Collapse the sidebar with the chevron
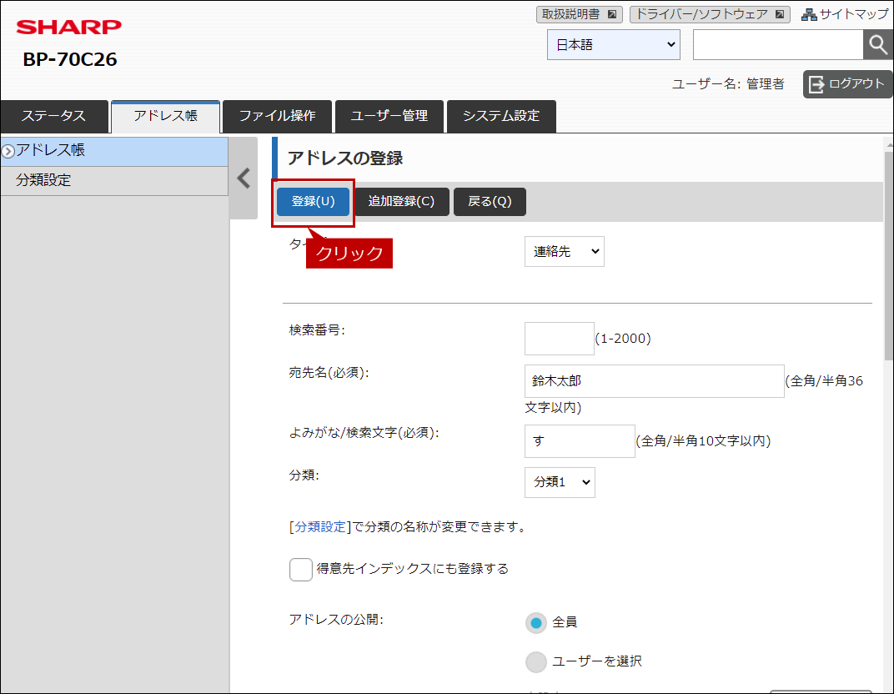 [244, 178]
